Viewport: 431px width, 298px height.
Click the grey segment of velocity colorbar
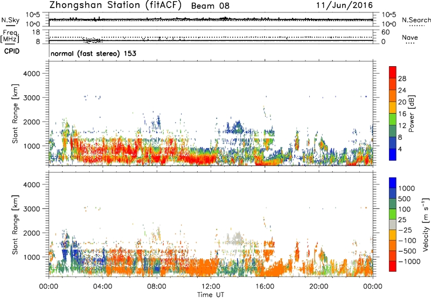(x=393, y=224)
